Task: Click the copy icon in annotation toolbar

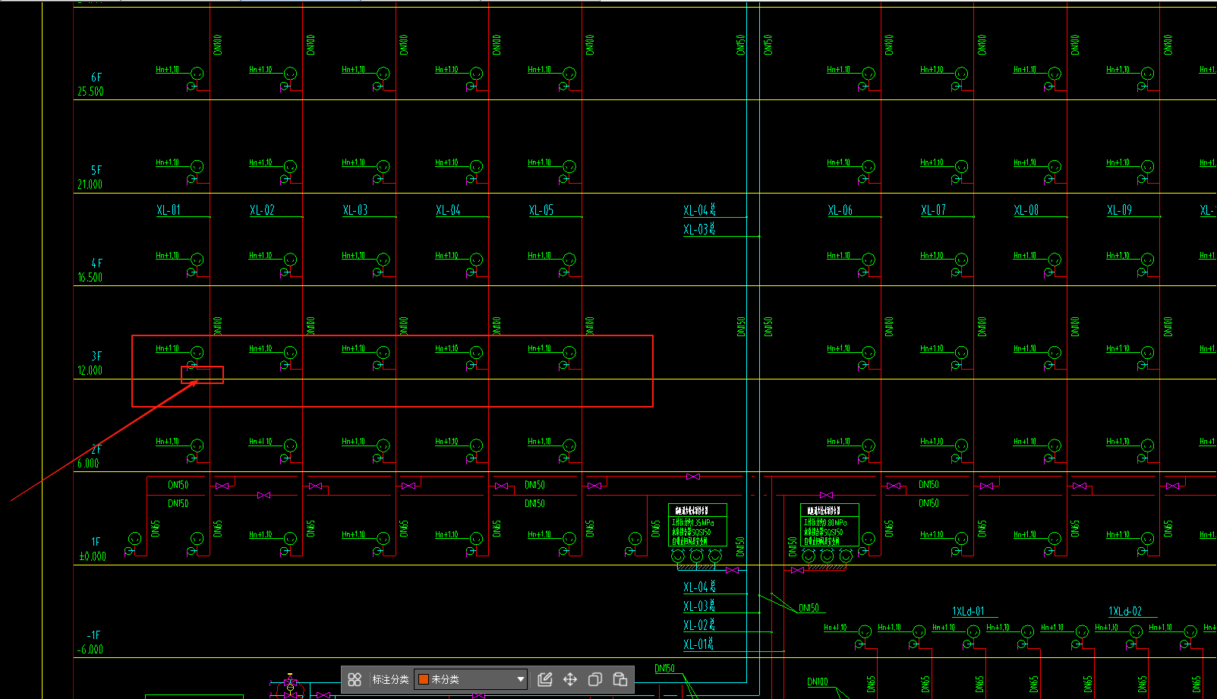Action: pyautogui.click(x=595, y=679)
